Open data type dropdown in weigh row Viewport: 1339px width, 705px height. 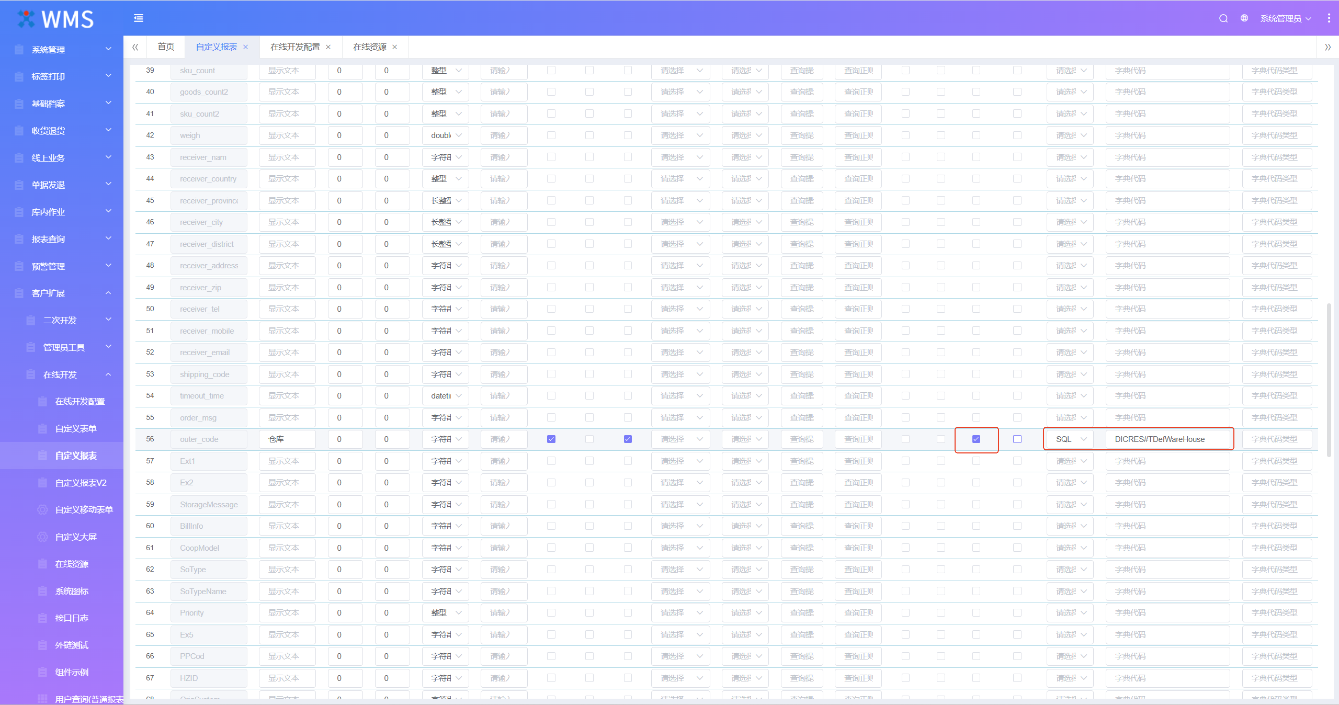pos(446,135)
